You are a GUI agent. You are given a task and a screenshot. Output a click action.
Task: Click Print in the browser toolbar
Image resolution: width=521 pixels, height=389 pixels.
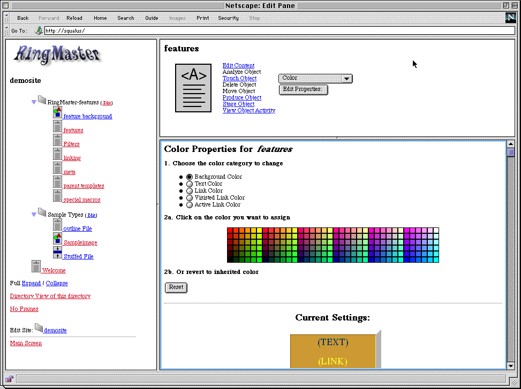tap(202, 18)
